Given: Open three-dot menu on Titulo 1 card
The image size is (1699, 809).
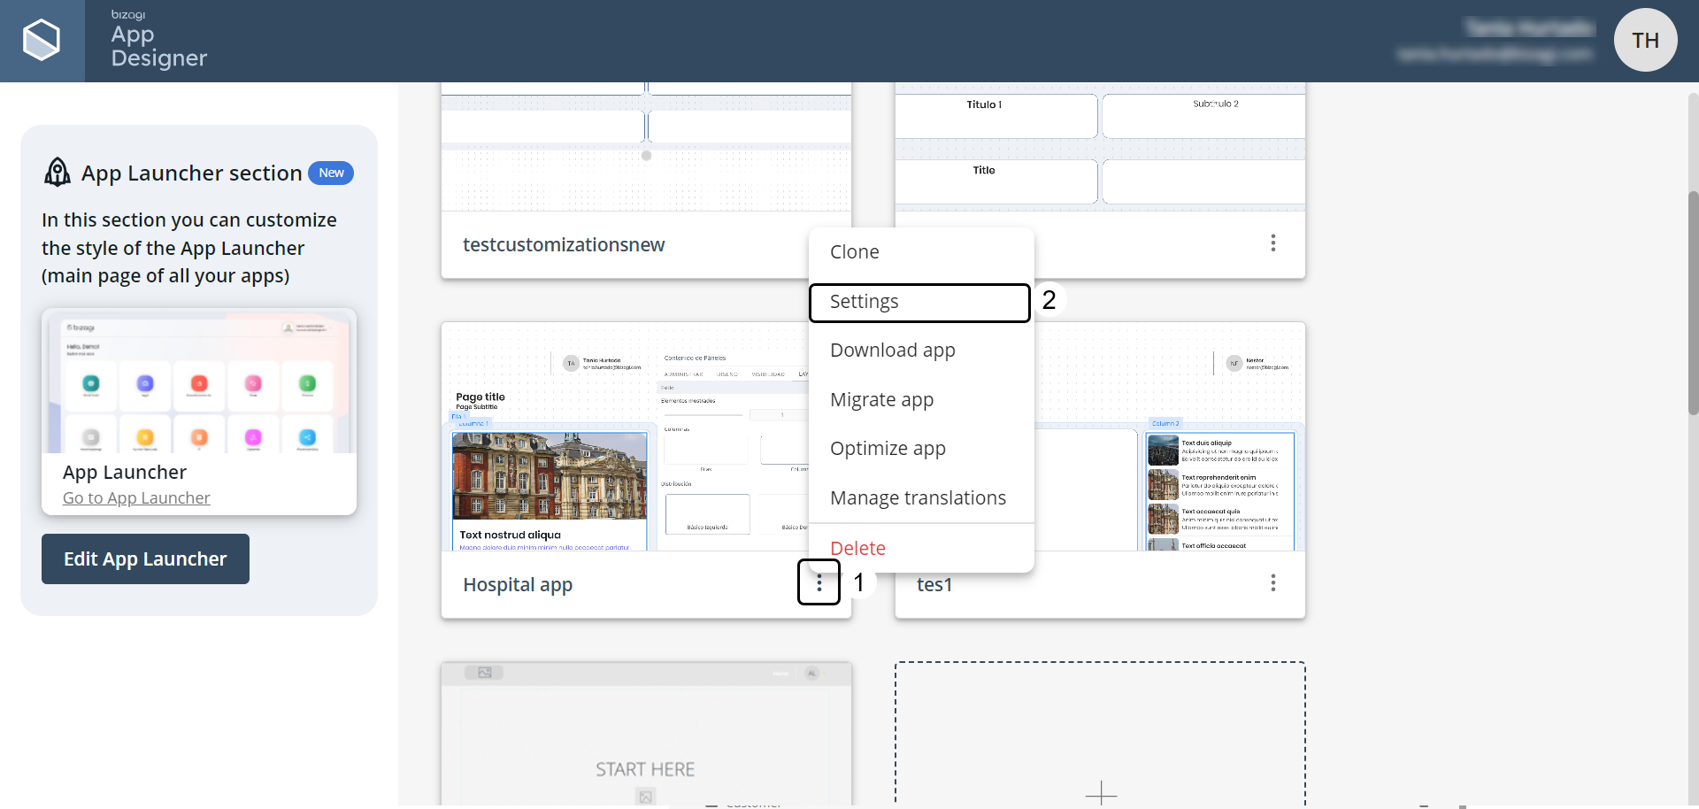Looking at the screenshot, I should 1272,243.
